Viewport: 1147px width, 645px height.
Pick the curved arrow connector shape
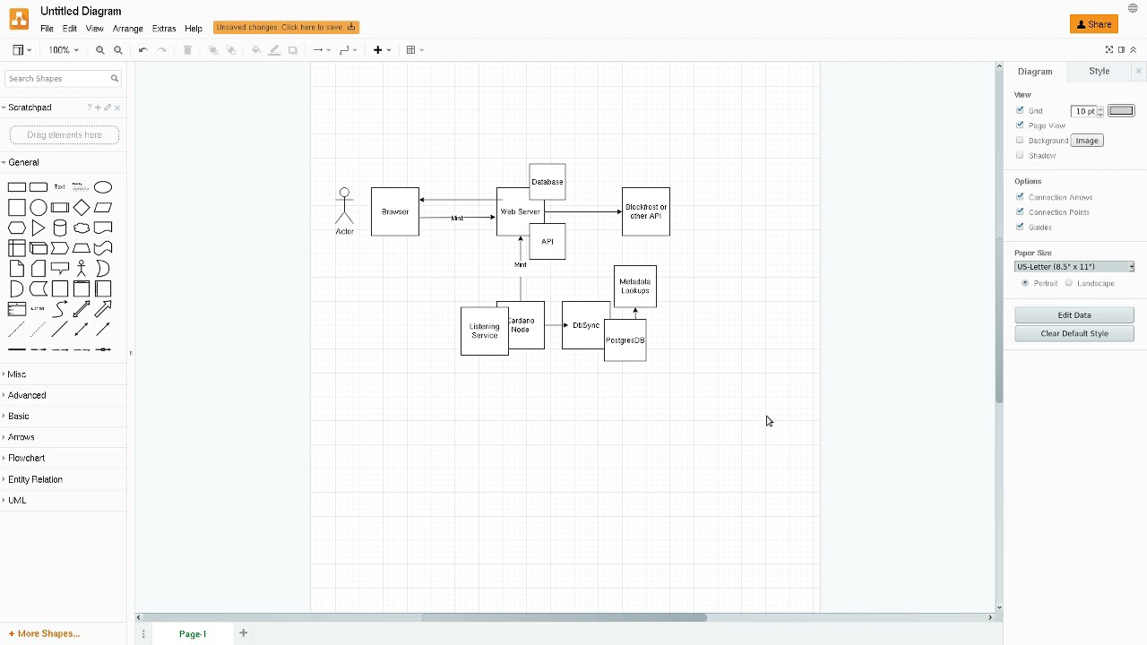click(60, 309)
